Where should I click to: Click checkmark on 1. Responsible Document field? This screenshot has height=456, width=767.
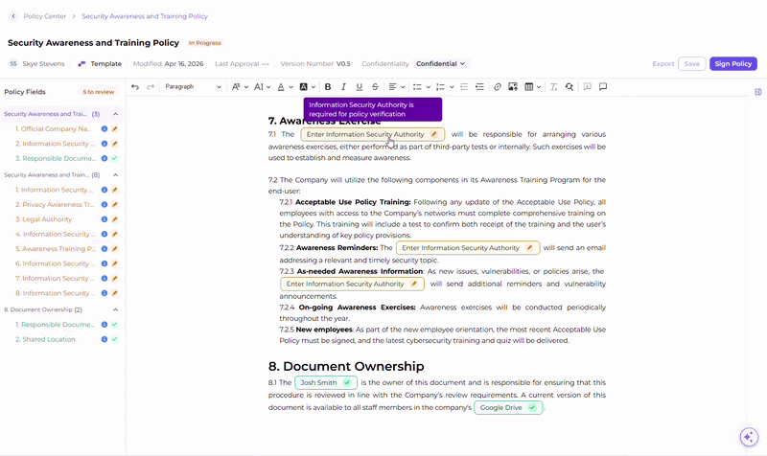[x=114, y=325]
